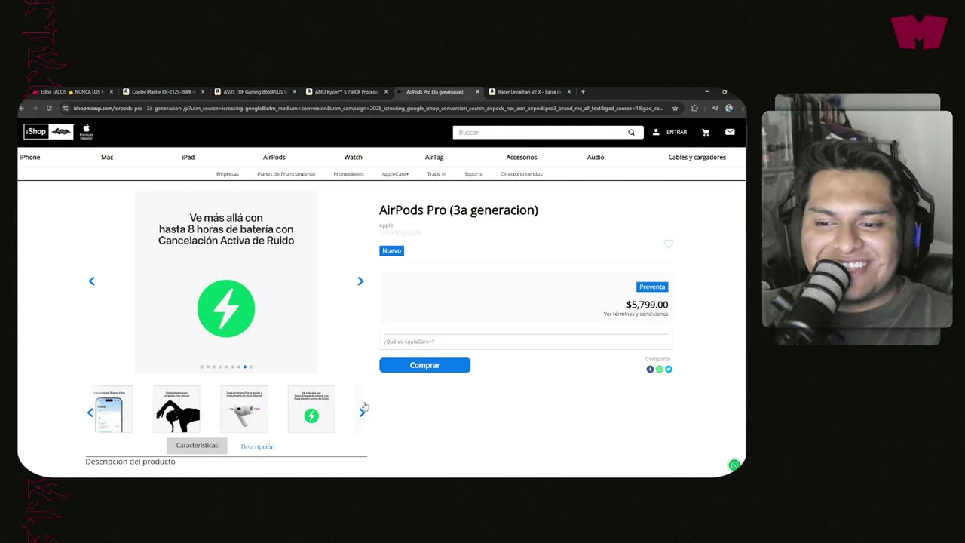Open the Trade In link
965x543 pixels.
tap(437, 174)
